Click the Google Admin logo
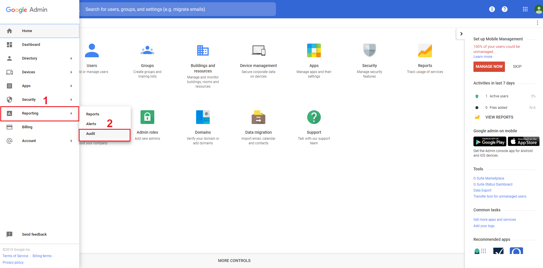 click(x=27, y=10)
